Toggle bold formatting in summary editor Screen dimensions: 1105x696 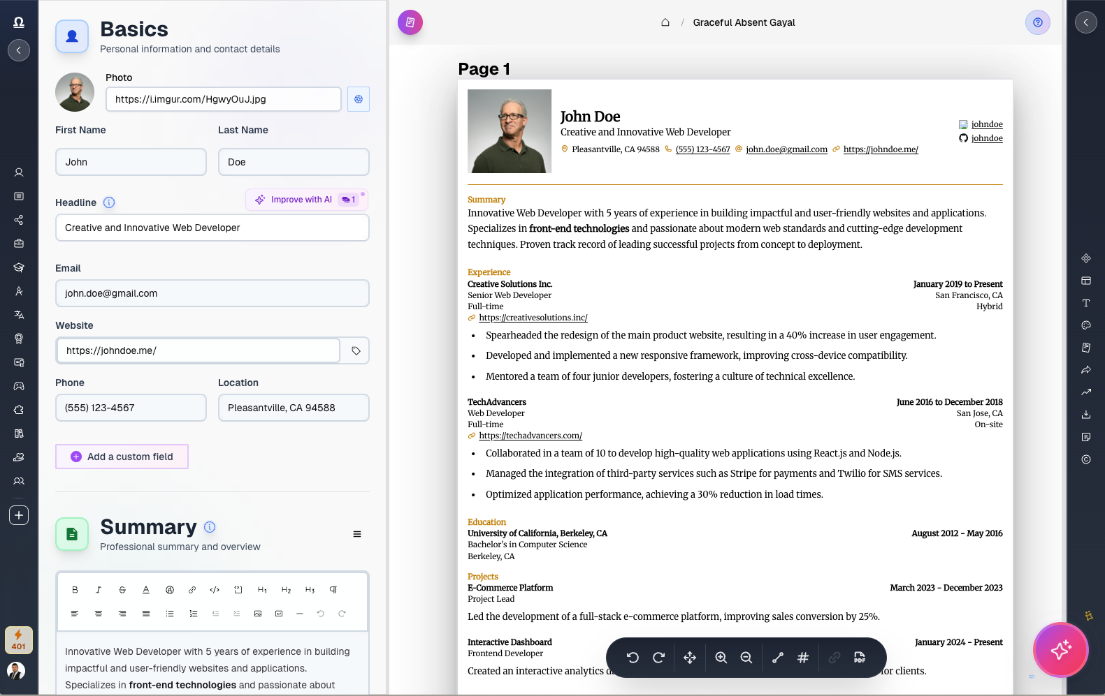[75, 590]
